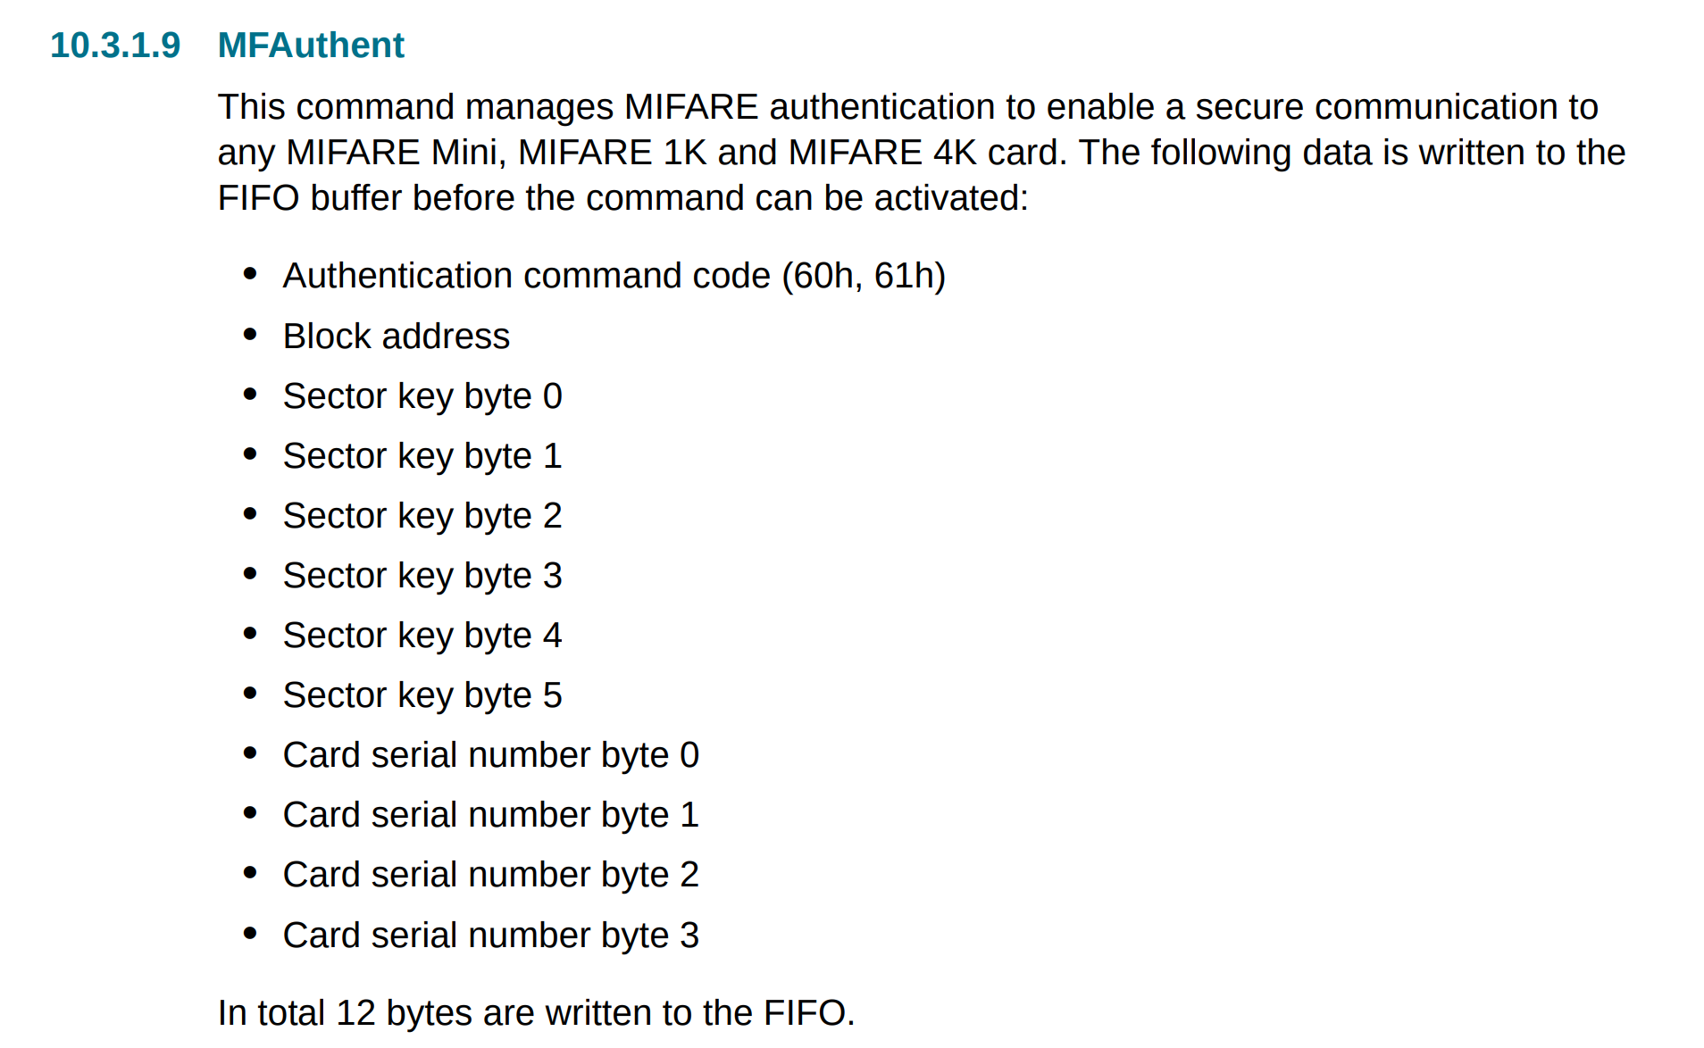This screenshot has height=1048, width=1704.
Task: Click Card serial number byte 2 text
Action: [x=491, y=875]
